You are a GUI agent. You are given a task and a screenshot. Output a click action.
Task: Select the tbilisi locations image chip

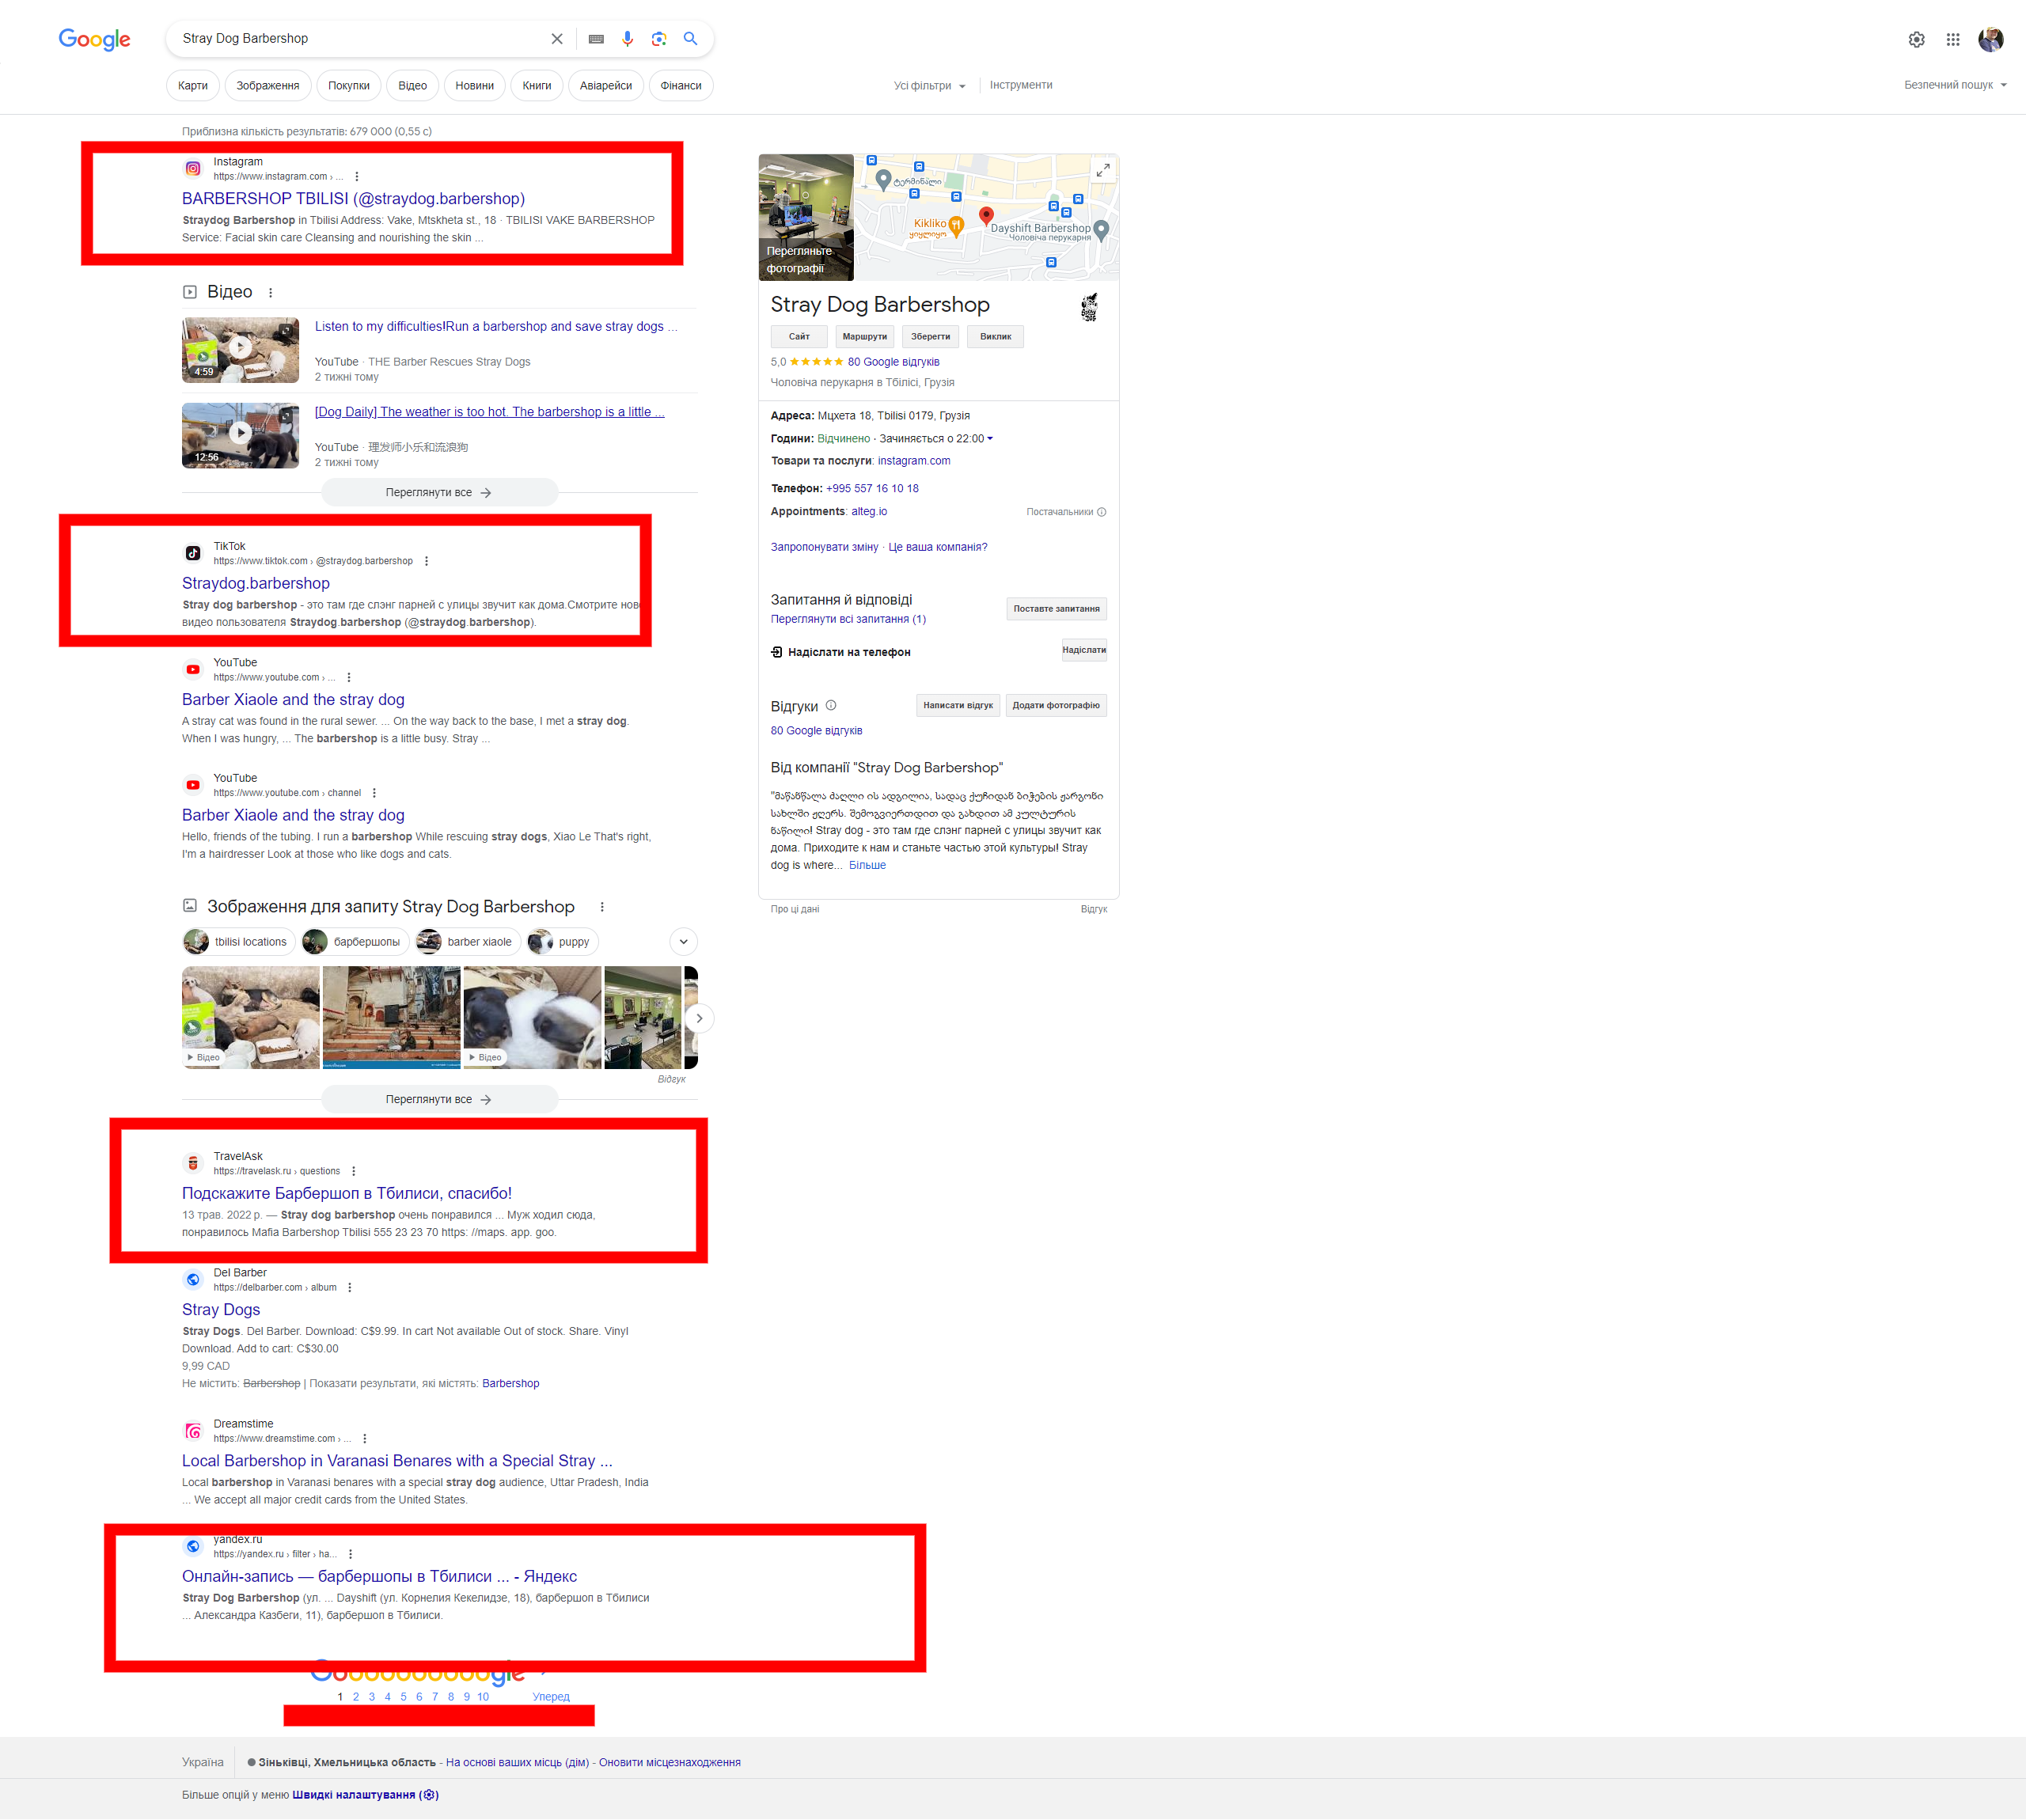click(238, 942)
